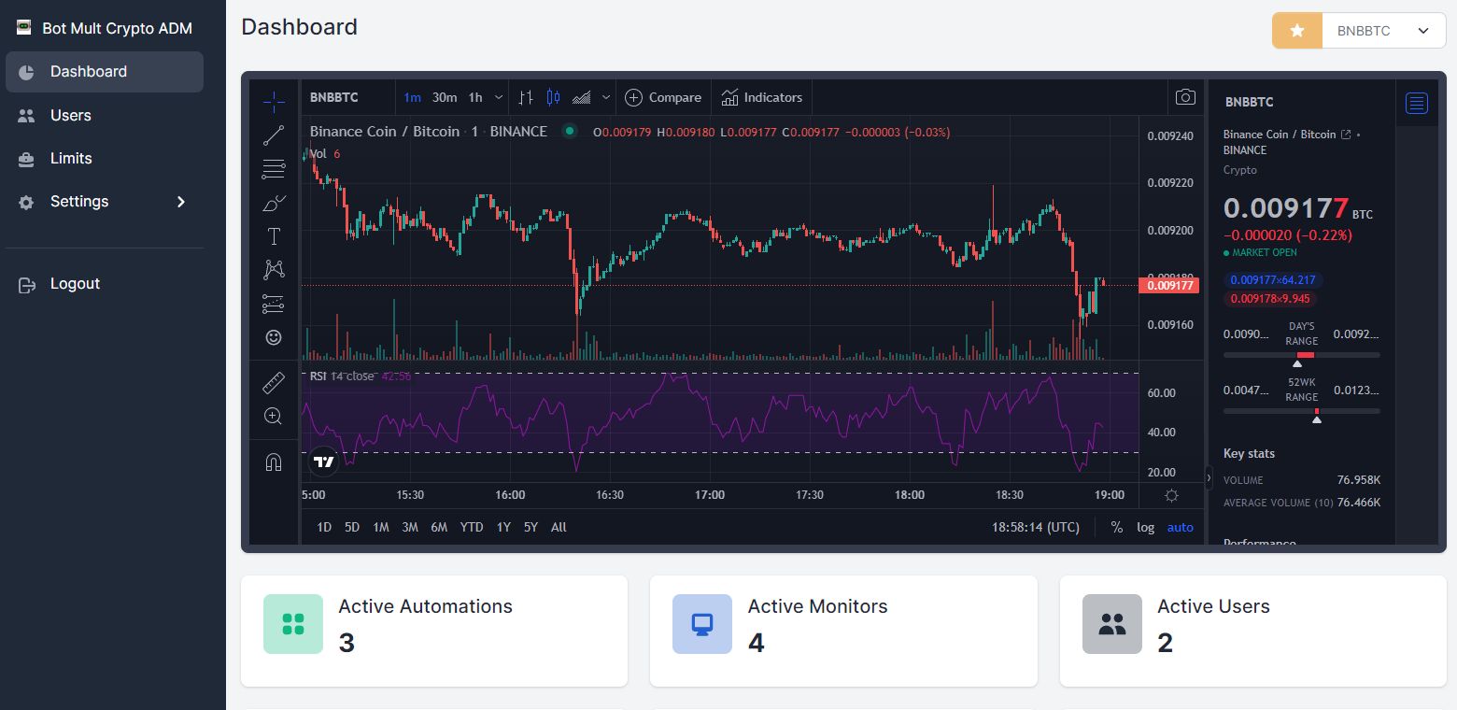1457x710 pixels.
Task: Open the Dashboard page
Action: [105, 72]
